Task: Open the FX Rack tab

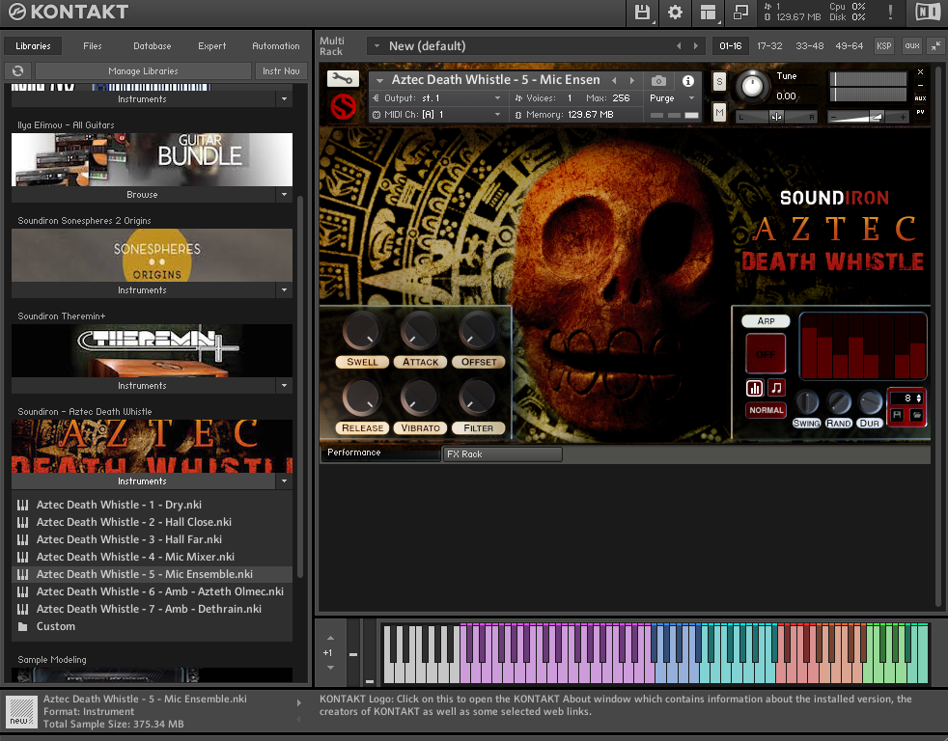Action: 502,453
